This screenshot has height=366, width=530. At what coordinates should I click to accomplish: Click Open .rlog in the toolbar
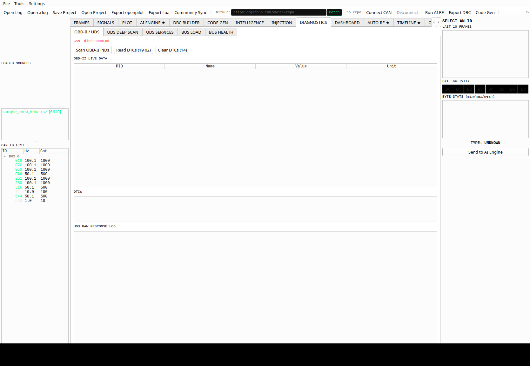(37, 12)
